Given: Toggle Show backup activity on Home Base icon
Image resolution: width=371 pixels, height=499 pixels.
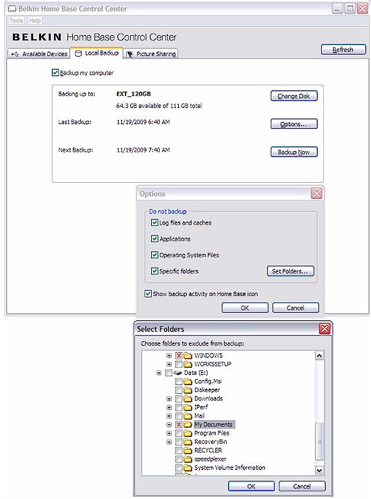Looking at the screenshot, I should (x=148, y=294).
